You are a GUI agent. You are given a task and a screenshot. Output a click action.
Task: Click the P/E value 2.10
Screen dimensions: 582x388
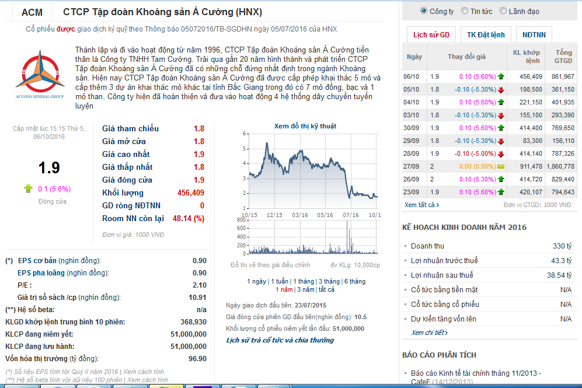click(199, 285)
